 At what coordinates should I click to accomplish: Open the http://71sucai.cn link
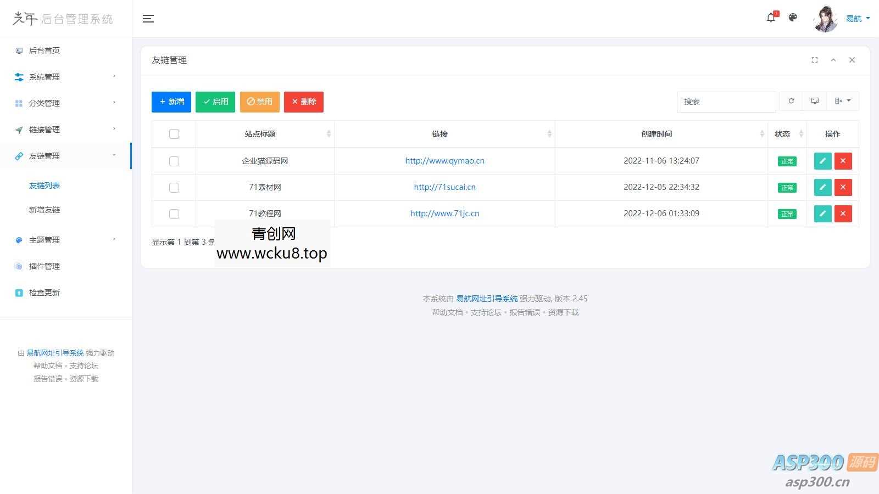pos(444,187)
